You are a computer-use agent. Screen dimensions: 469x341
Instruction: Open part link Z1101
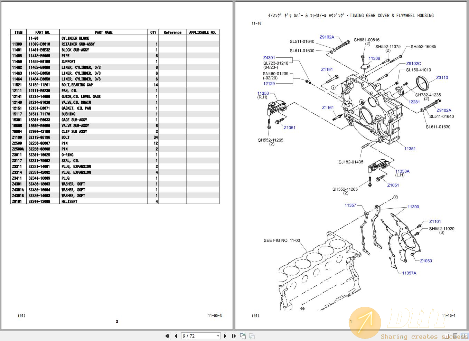click(435, 221)
